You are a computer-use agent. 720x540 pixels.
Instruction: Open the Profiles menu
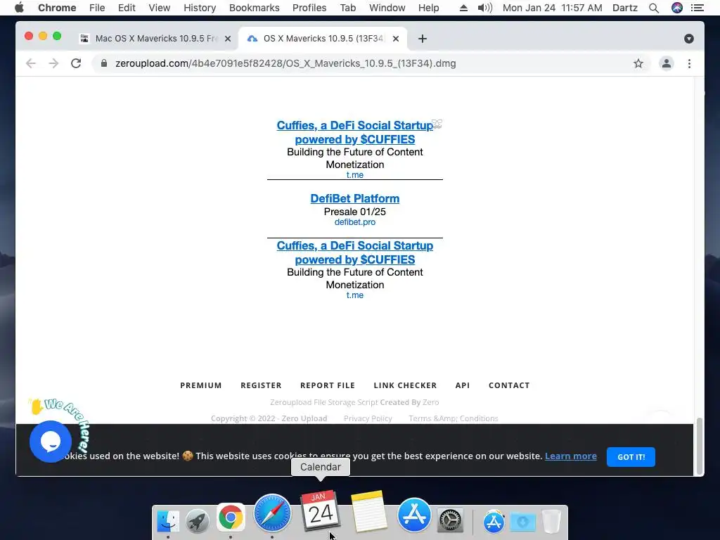pos(309,8)
